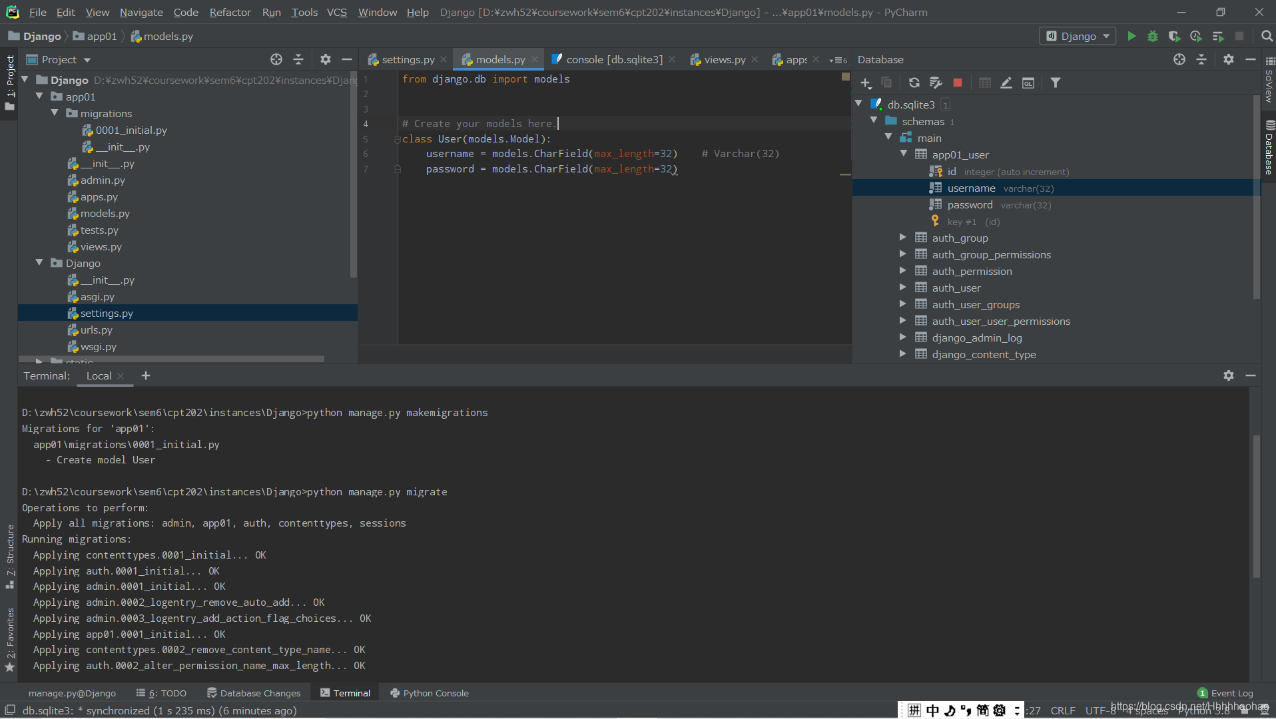Add a new data source in Database panel
Screen dimensions: 1276x719
pyautogui.click(x=866, y=83)
